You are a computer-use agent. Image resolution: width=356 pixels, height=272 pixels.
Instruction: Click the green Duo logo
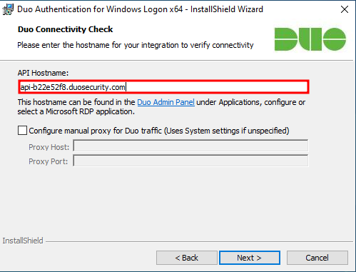[310, 39]
